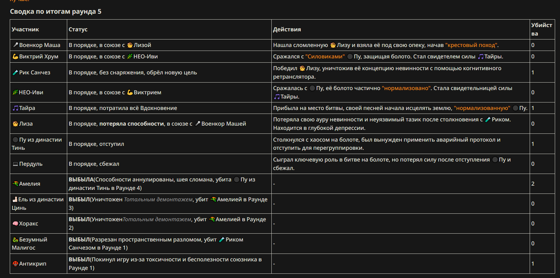Click the water gun icon beside participant Амелия

[15, 184]
